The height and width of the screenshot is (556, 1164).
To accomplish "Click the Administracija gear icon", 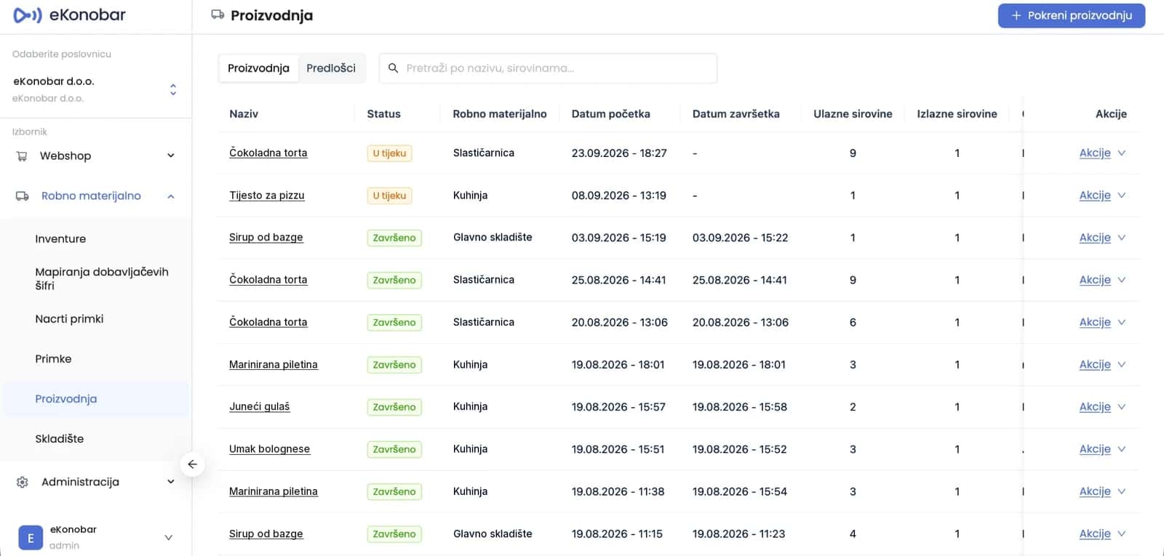I will [x=23, y=482].
